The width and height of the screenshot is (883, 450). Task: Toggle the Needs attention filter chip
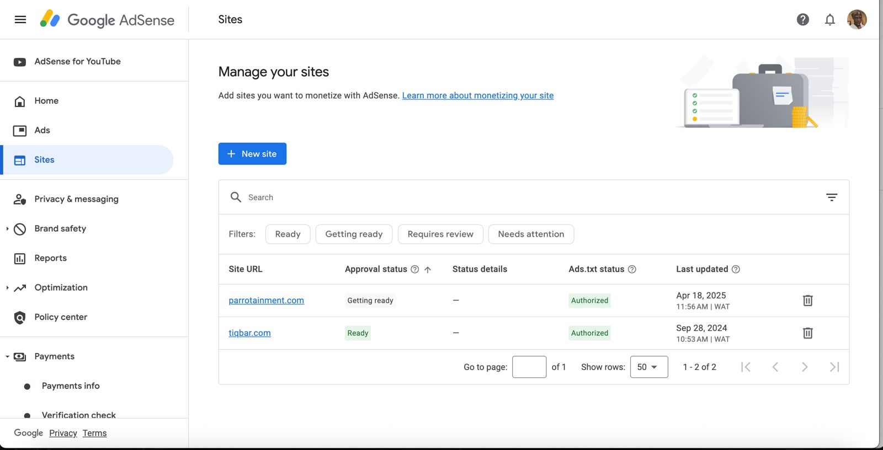point(531,234)
